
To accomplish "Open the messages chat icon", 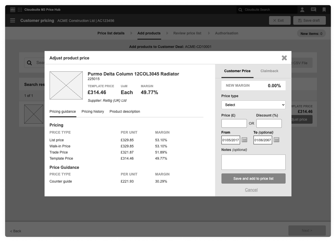I will click(x=314, y=10).
